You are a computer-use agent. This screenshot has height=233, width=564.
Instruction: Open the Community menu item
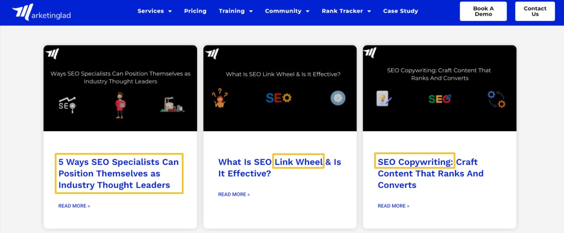point(283,11)
